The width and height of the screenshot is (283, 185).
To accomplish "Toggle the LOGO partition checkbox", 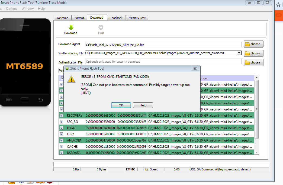I will (x=61, y=128).
